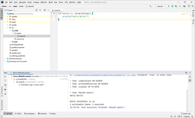Open the Analyze menu
Viewport: 195px width, 118px height.
[x=36, y=2]
